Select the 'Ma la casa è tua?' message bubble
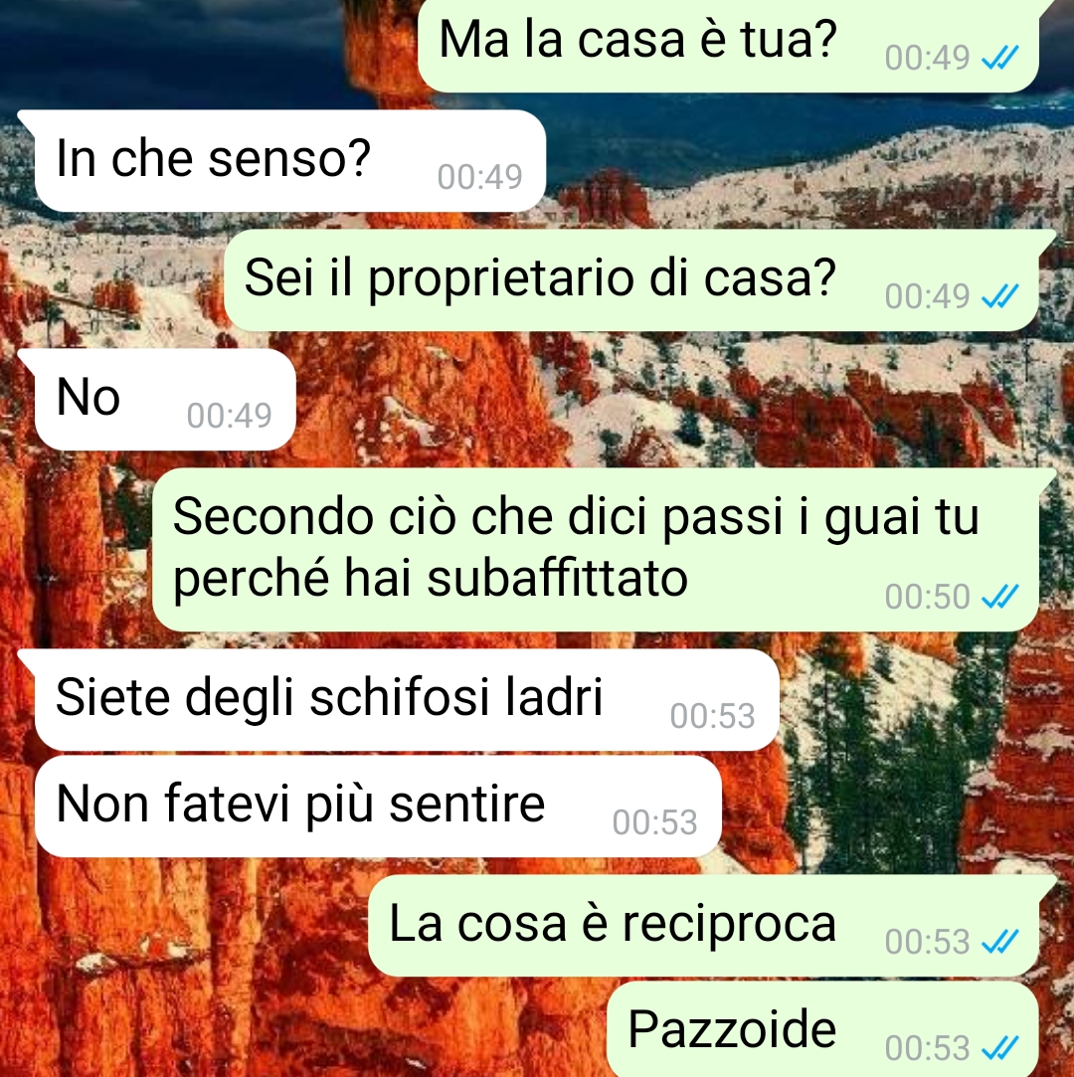Image resolution: width=1074 pixels, height=1077 pixels. [729, 45]
